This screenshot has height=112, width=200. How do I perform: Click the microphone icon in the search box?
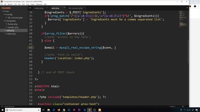pos(39,110)
